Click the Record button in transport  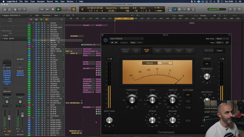[64, 9]
